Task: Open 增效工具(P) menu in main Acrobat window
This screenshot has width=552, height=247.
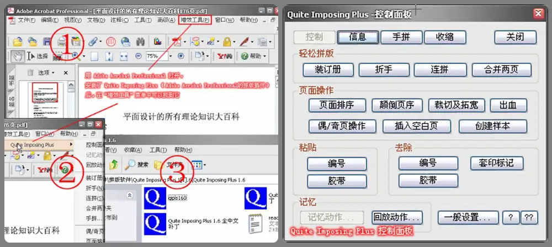Action: pos(195,20)
